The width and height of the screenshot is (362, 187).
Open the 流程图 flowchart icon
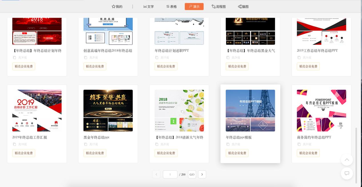pyautogui.click(x=213, y=6)
